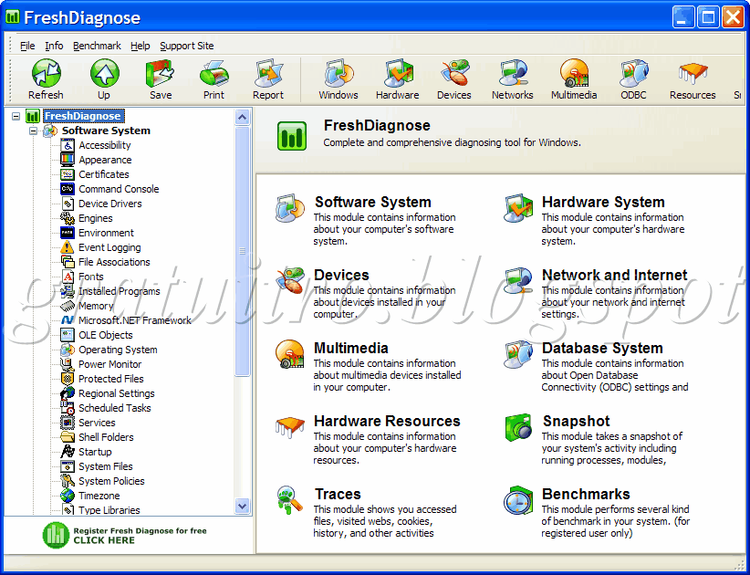Open the Report toolbar icon
750x575 pixels.
tap(268, 73)
